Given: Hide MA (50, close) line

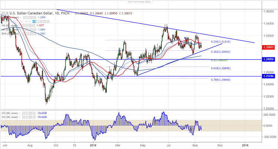Looking at the screenshot, I should coord(23,26).
